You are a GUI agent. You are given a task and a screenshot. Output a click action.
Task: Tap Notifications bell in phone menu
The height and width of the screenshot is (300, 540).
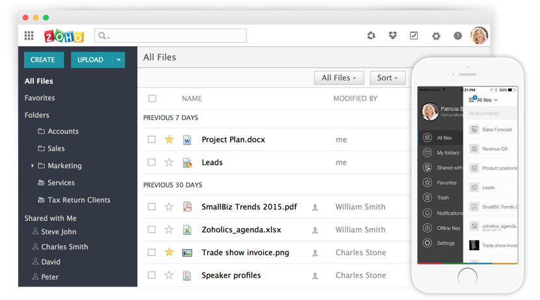428,213
